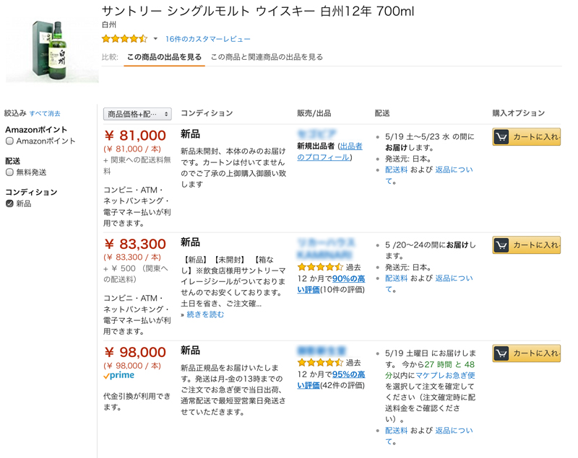This screenshot has height=458, width=578.
Task: Add the ¥98,000 offer to cart
Action: [527, 353]
